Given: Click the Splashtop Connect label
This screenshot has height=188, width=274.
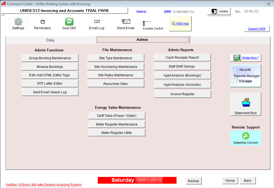Looking at the screenshot, I should pos(246,143).
